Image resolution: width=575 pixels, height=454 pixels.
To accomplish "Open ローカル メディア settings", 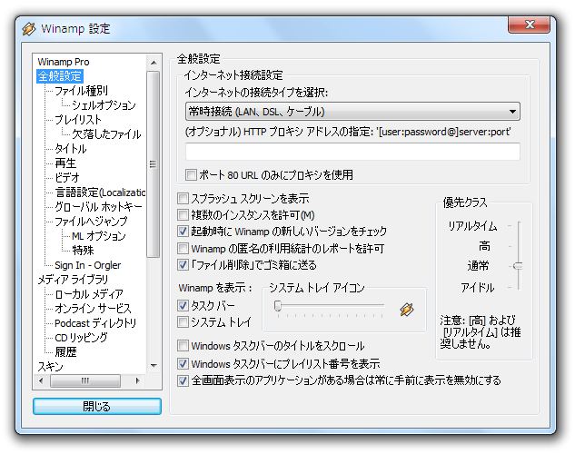I will coord(89,294).
